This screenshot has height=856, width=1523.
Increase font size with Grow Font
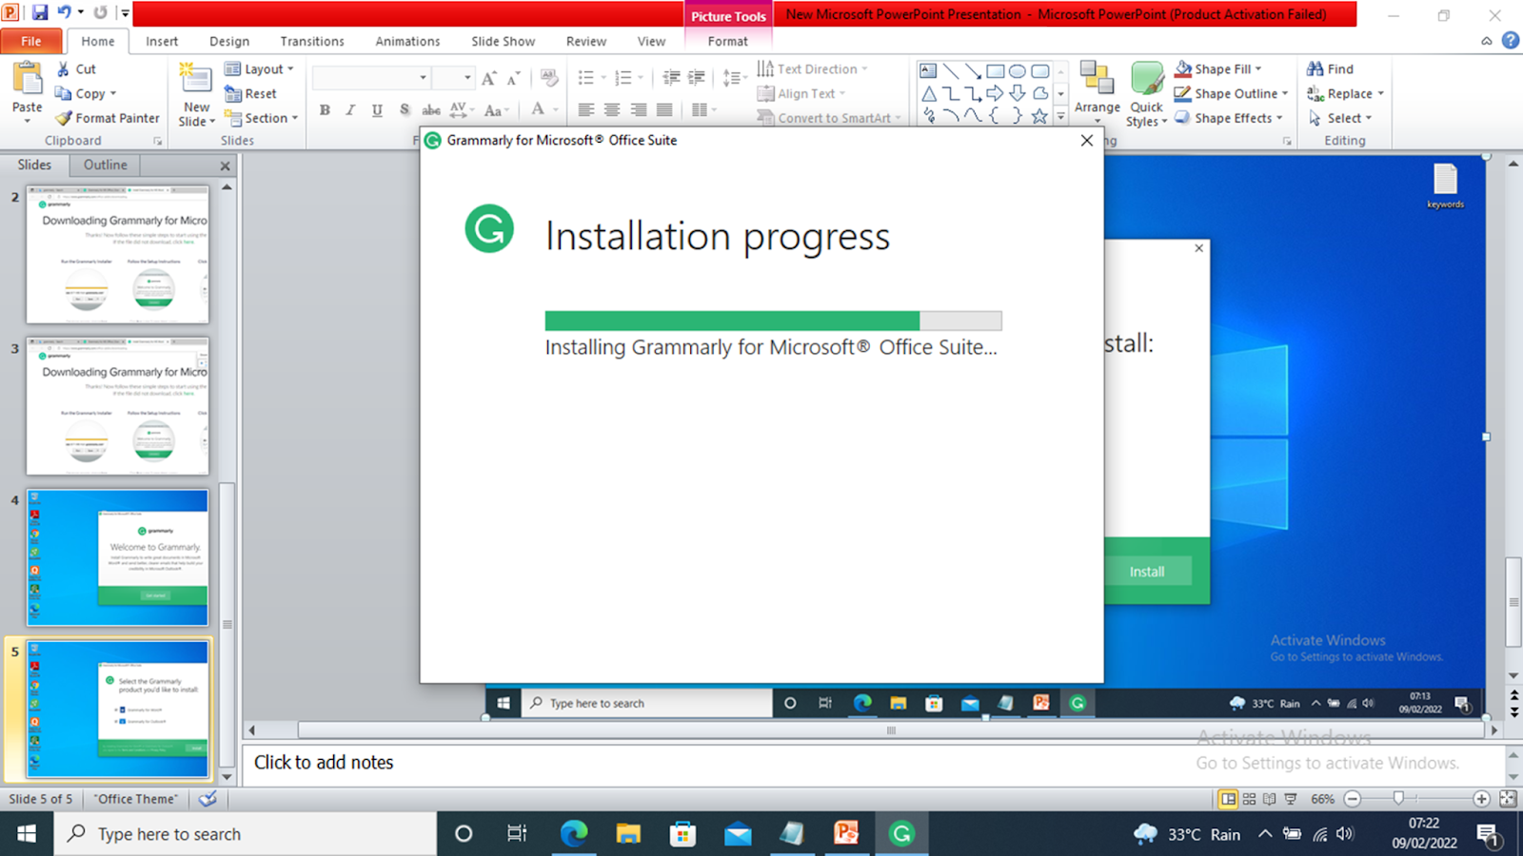488,78
